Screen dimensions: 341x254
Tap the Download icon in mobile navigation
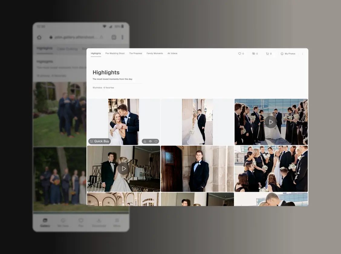tap(99, 222)
